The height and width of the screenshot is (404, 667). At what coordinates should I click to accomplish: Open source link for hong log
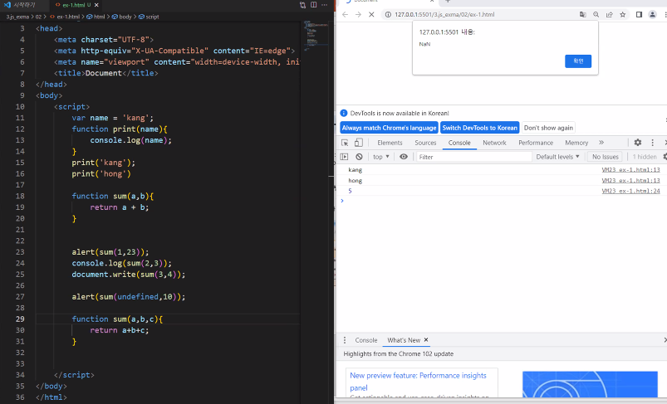click(x=630, y=181)
